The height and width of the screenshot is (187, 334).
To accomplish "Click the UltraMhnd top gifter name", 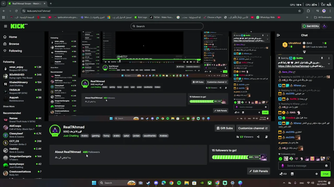I will point(295,43).
